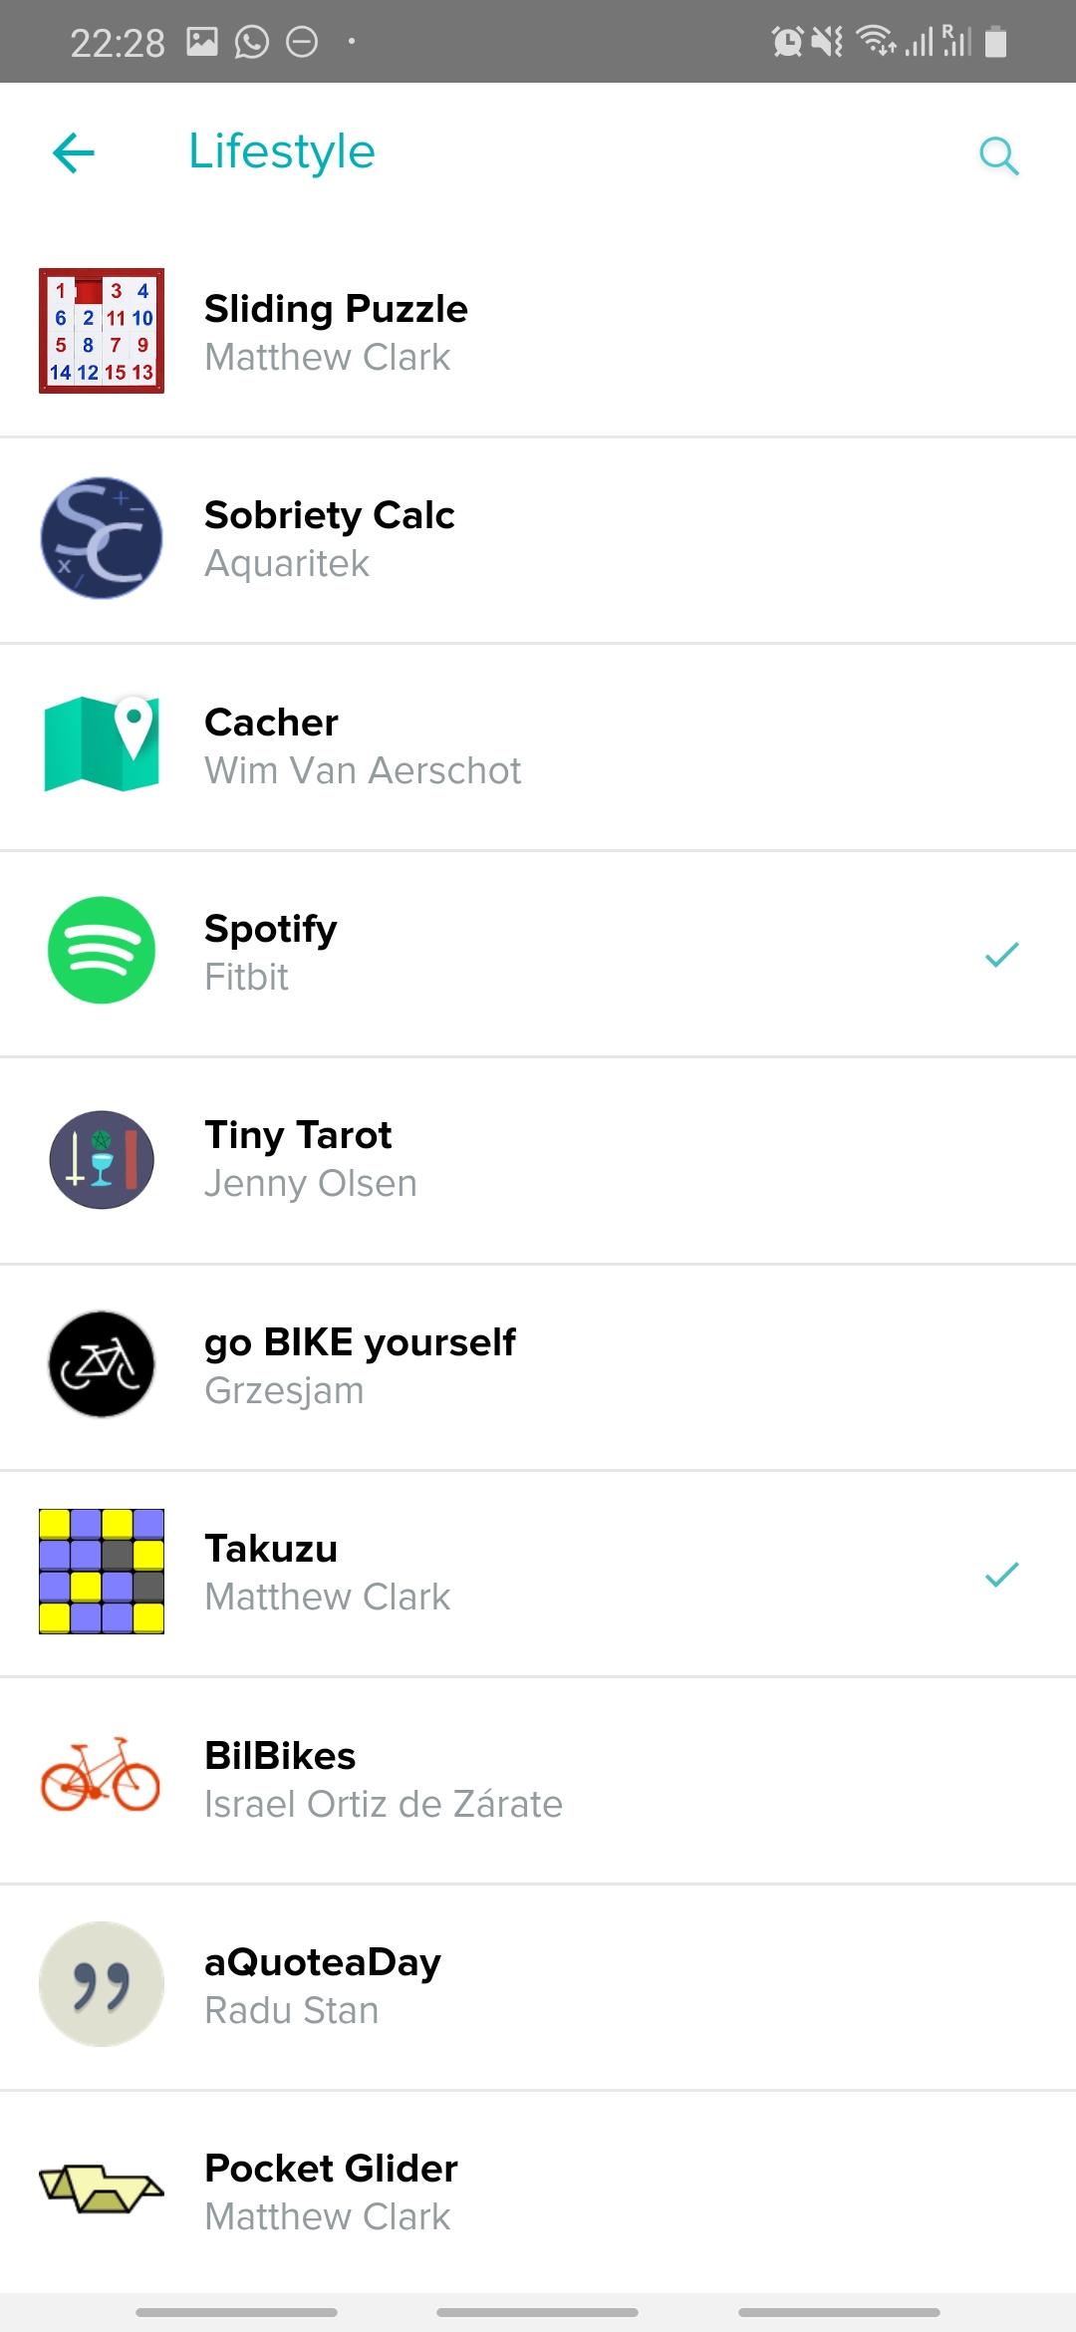The image size is (1076, 2332).
Task: Tap the Sliding Puzzle number grid icon
Action: coord(102,331)
